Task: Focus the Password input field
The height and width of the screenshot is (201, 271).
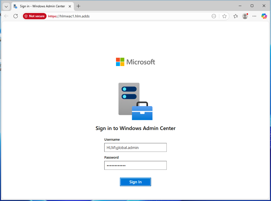Action: coord(135,165)
